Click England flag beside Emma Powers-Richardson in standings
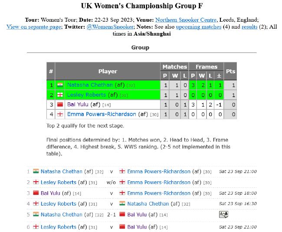 60,114
